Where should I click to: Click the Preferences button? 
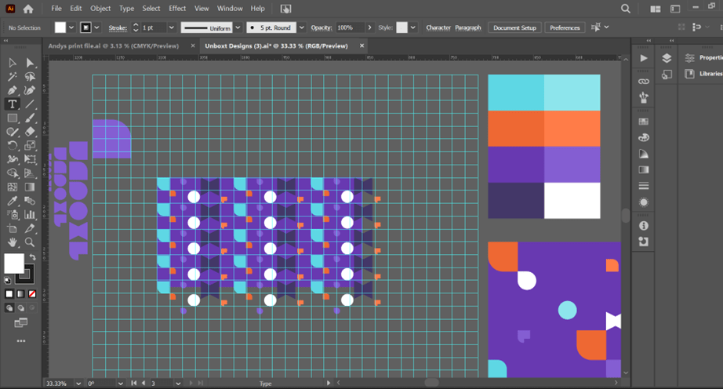[565, 27]
